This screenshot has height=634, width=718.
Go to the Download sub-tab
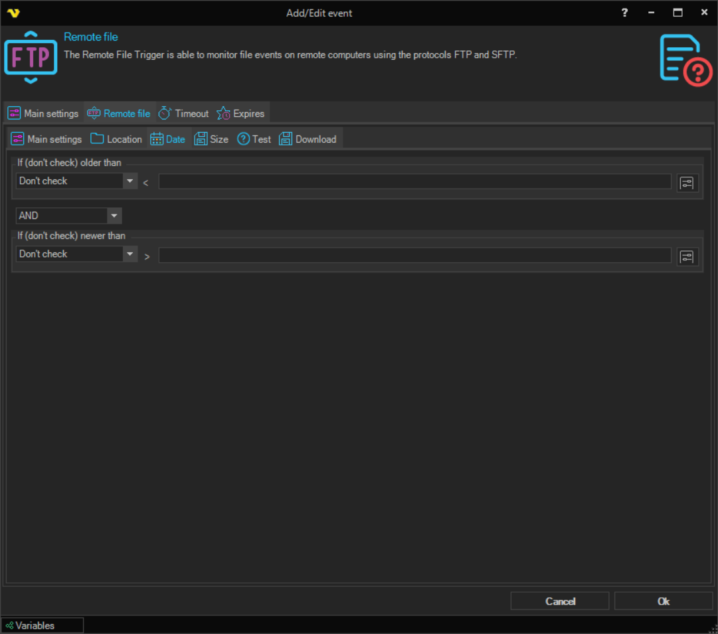point(308,139)
